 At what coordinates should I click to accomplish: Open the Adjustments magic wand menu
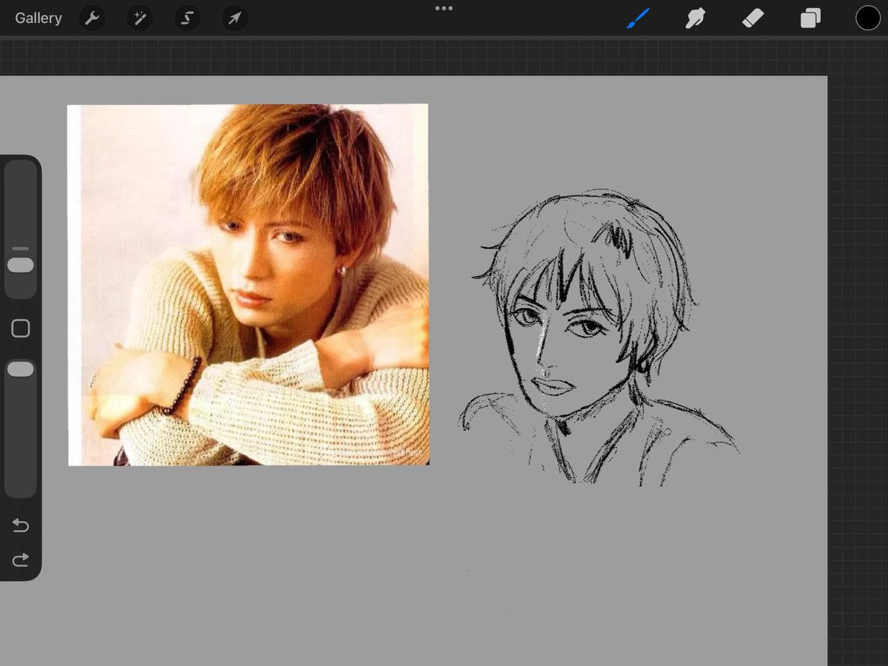tap(139, 18)
